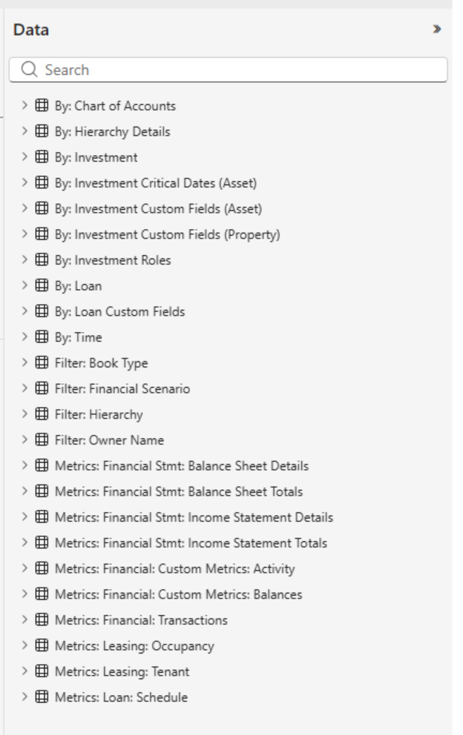Click the table icon next to By: Time
Image resolution: width=463 pixels, height=735 pixels.
pos(42,337)
